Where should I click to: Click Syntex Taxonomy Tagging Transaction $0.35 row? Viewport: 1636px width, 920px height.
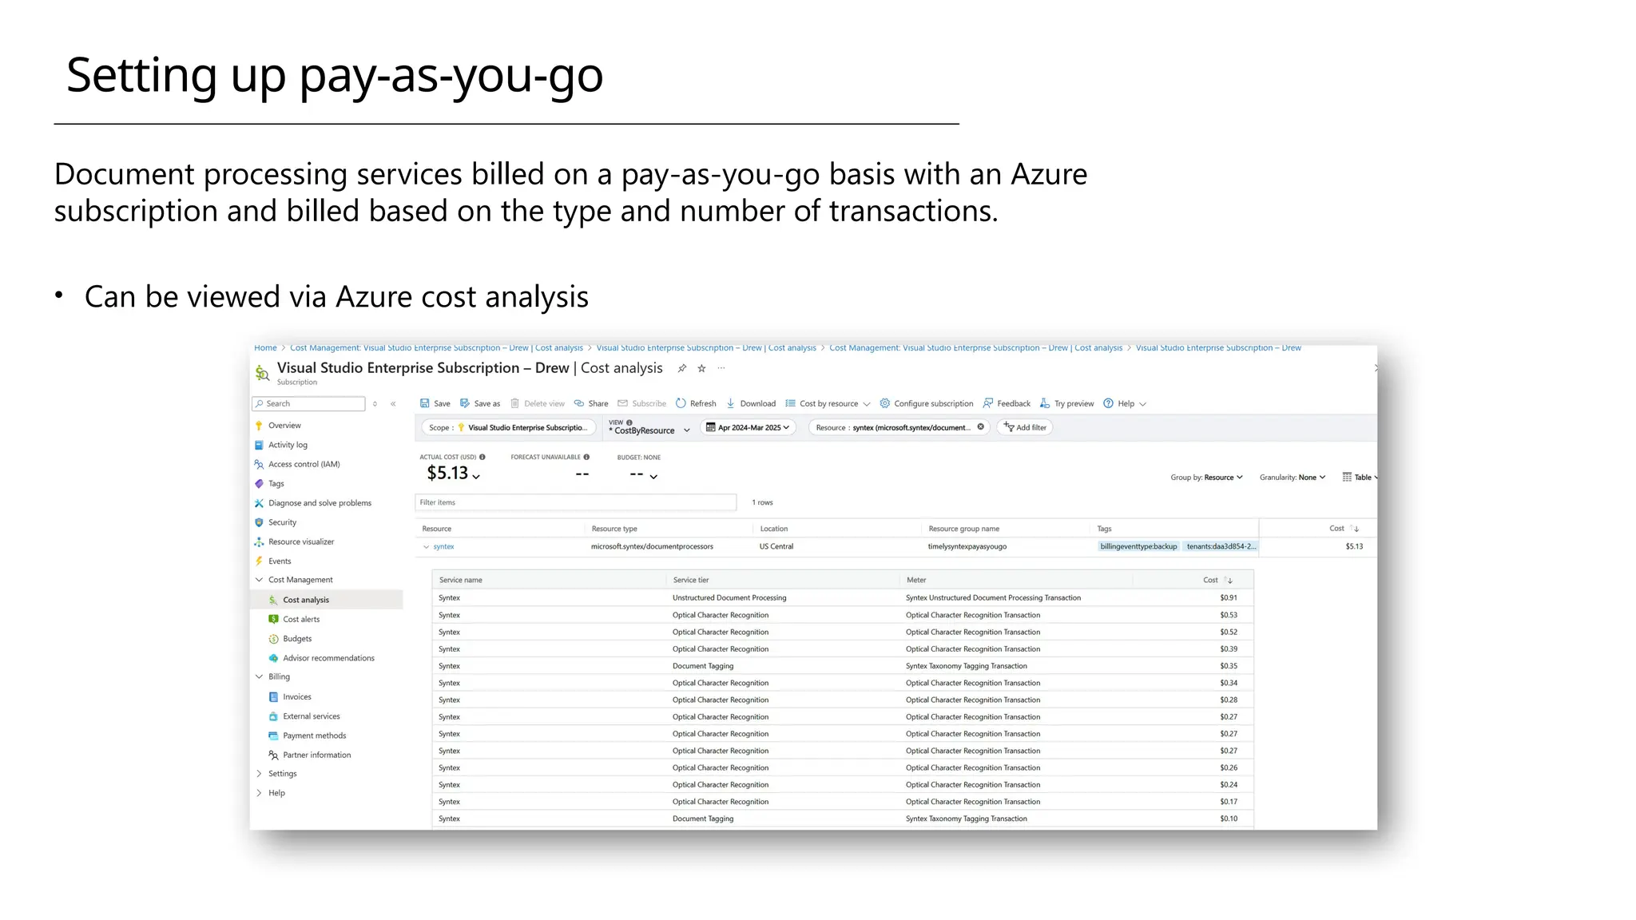(843, 666)
